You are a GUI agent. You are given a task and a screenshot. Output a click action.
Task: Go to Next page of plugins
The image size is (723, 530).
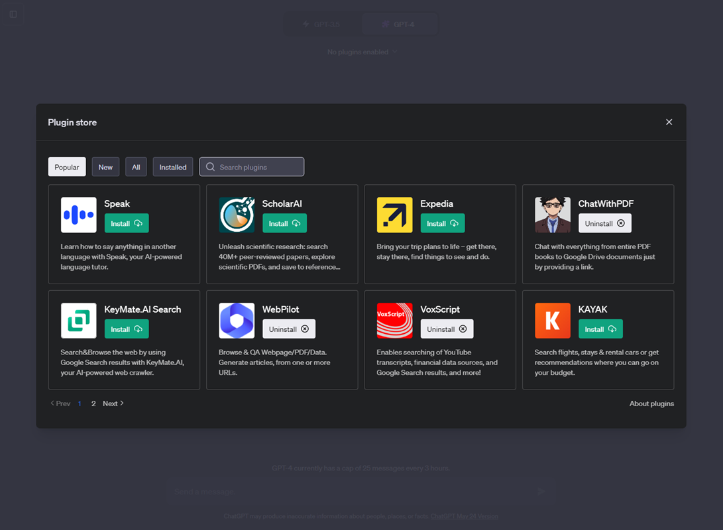113,403
